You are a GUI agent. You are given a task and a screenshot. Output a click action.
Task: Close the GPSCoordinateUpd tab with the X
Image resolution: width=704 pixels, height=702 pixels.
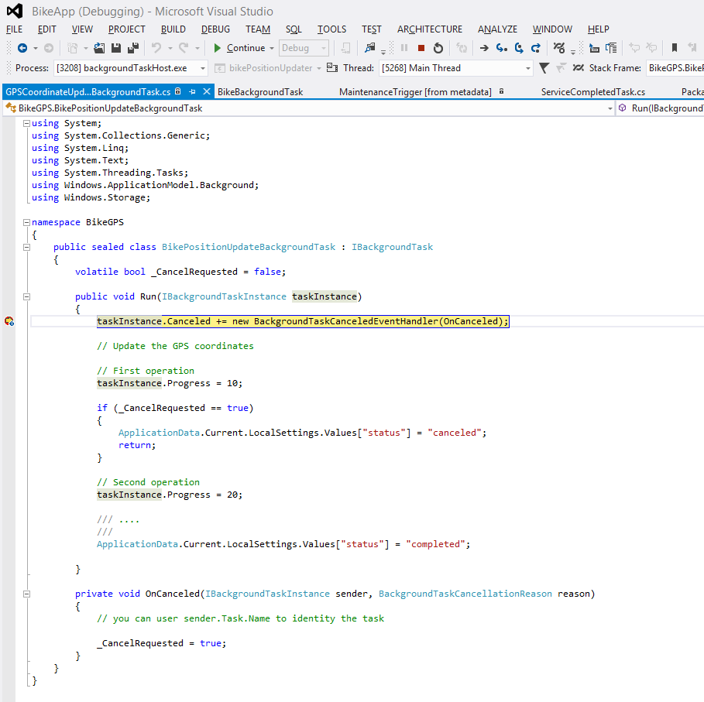[204, 90]
